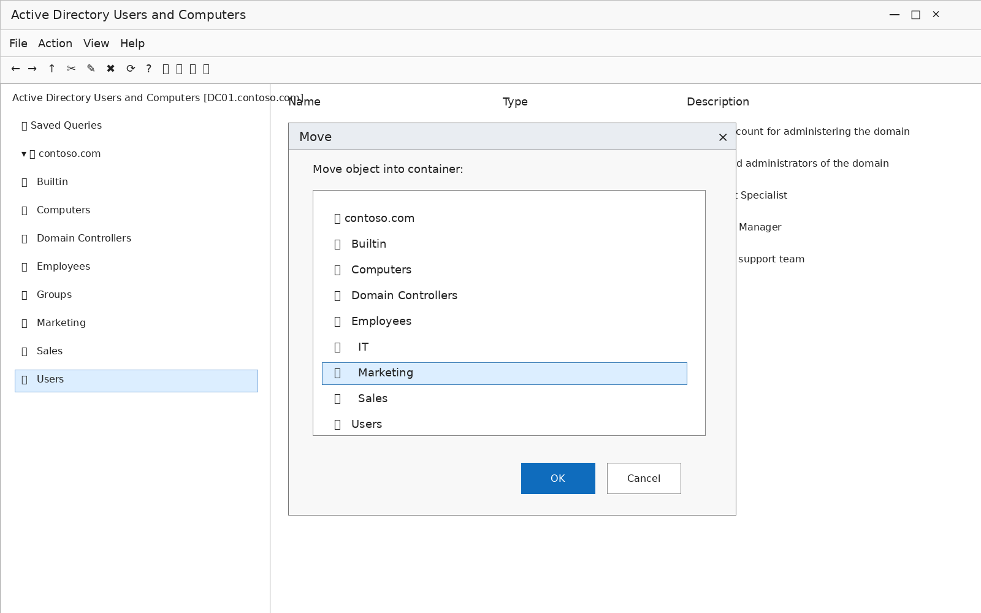The image size is (981, 613).
Task: Click the help question mark icon
Action: click(x=148, y=69)
